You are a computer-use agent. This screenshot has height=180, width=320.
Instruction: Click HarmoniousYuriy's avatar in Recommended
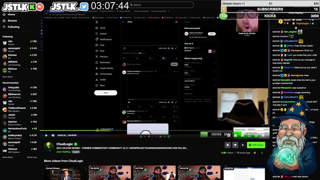(x=4, y=130)
